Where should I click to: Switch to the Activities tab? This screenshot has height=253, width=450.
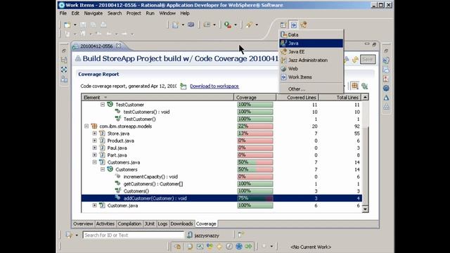105,223
